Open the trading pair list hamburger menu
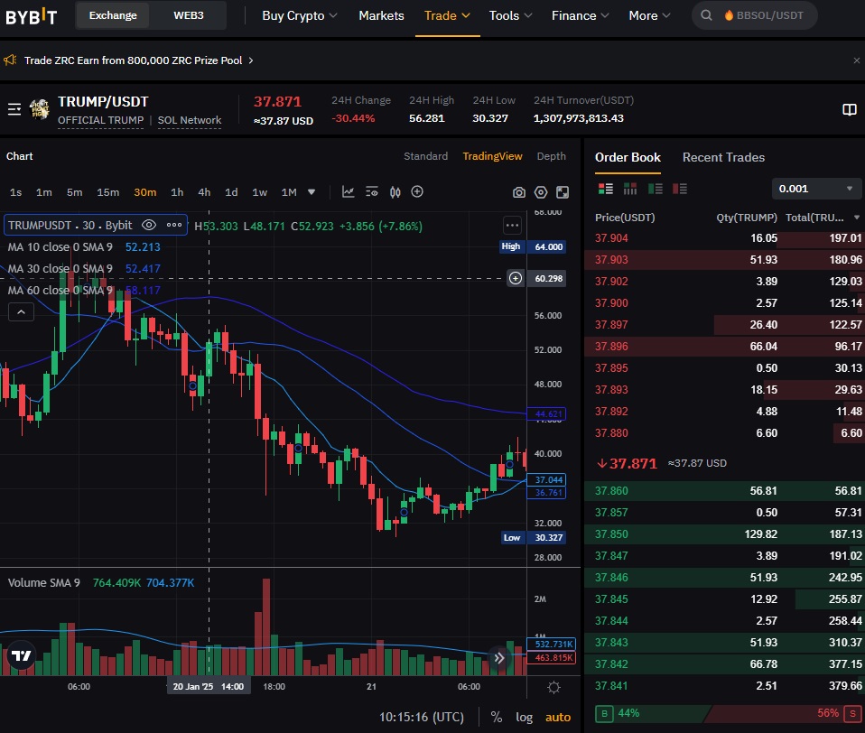 click(x=14, y=109)
